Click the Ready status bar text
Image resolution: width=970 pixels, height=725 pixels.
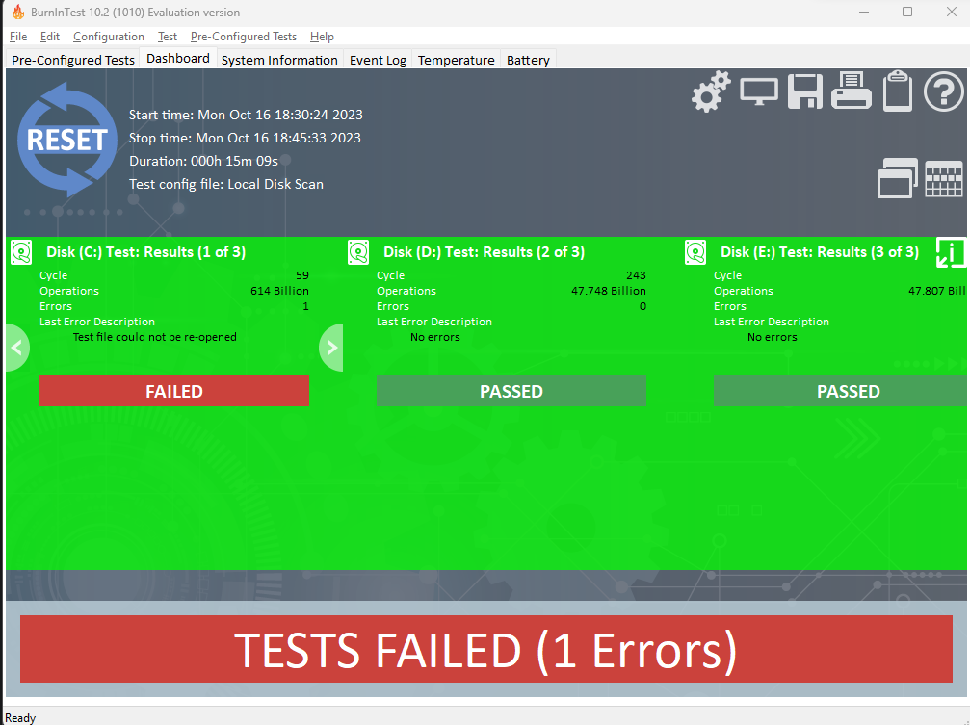[x=20, y=717]
